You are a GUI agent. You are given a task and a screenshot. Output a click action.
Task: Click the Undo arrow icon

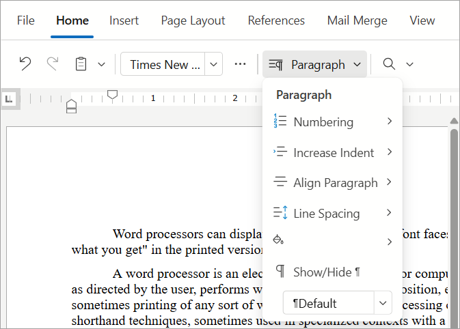(x=25, y=64)
